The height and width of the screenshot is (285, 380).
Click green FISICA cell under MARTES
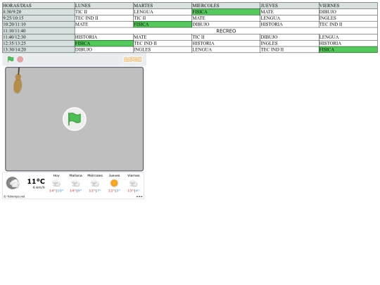click(x=163, y=25)
